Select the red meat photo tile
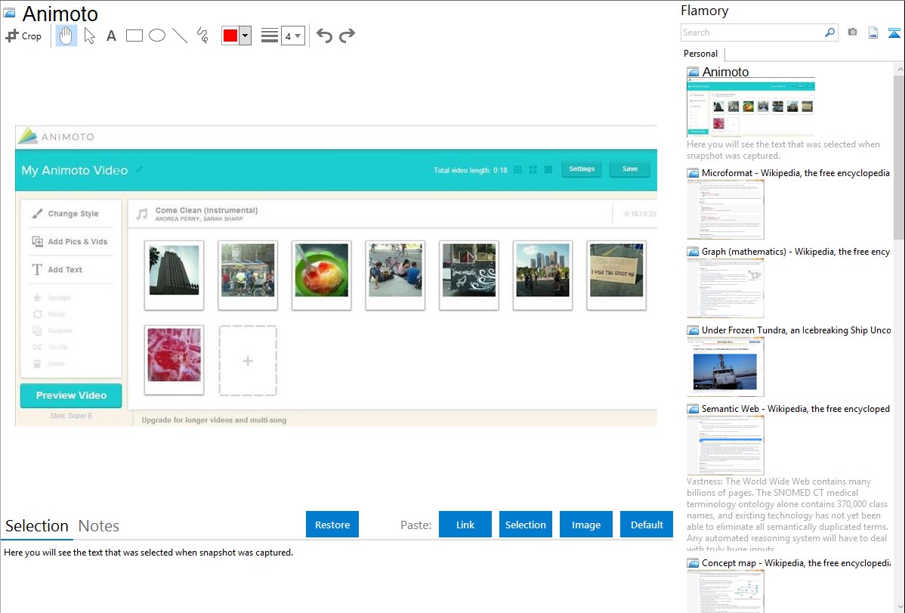 click(174, 360)
